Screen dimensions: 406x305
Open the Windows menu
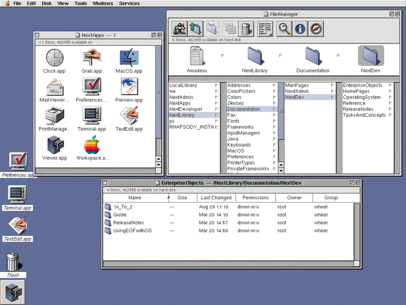pos(103,4)
